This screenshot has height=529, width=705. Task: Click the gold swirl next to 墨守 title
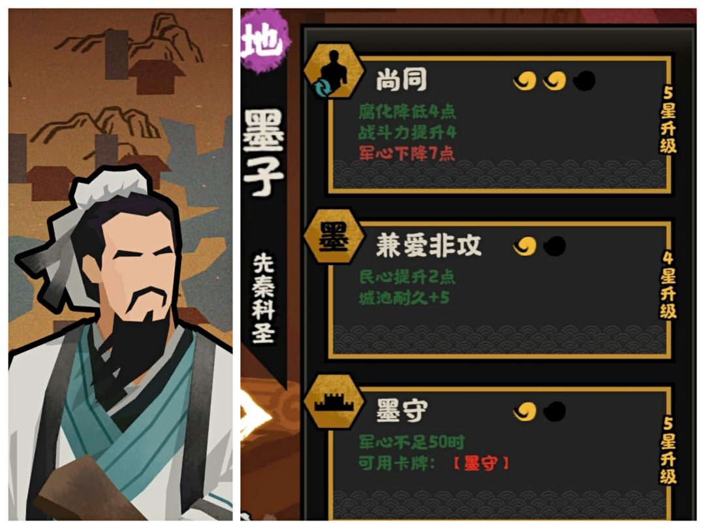click(525, 411)
